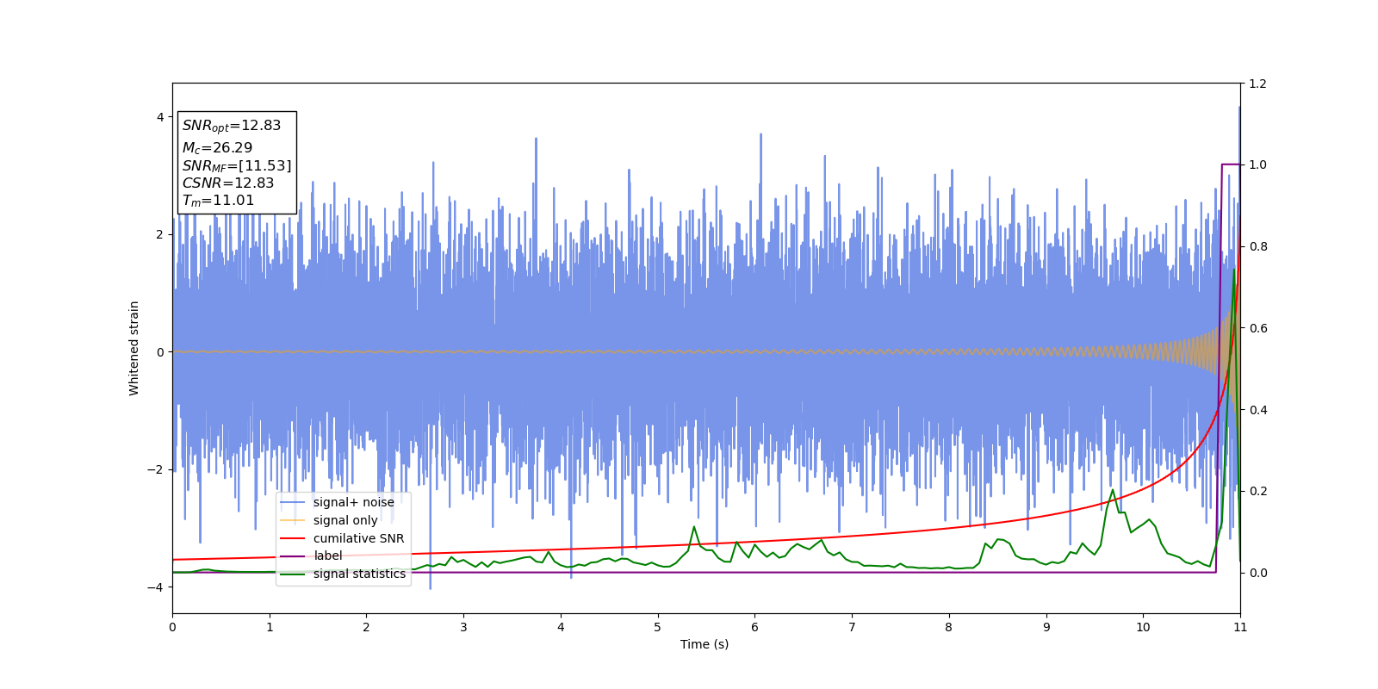Click the x-axis tick label 0
This screenshot has height=689, width=1378.
coord(172,627)
